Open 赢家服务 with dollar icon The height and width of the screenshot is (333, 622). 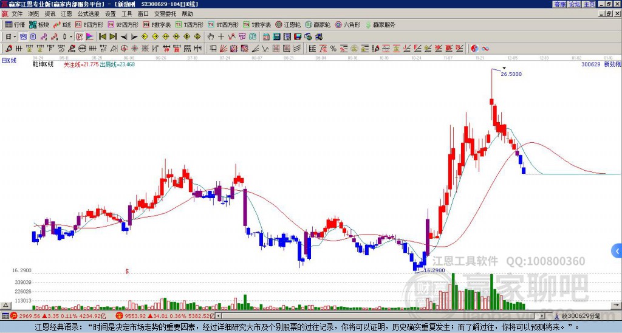(x=380, y=24)
